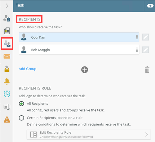Image resolution: width=155 pixels, height=142 pixels.
Task: Expand Edit Recipients Rule chevron
Action: coord(147,135)
